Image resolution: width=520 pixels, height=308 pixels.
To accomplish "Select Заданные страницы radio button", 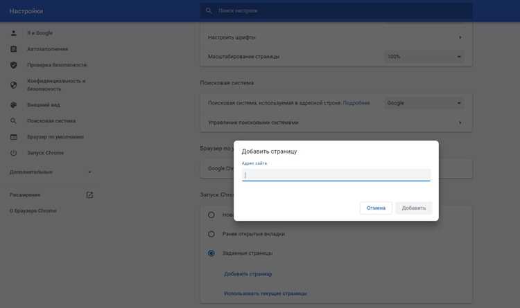I will [211, 253].
